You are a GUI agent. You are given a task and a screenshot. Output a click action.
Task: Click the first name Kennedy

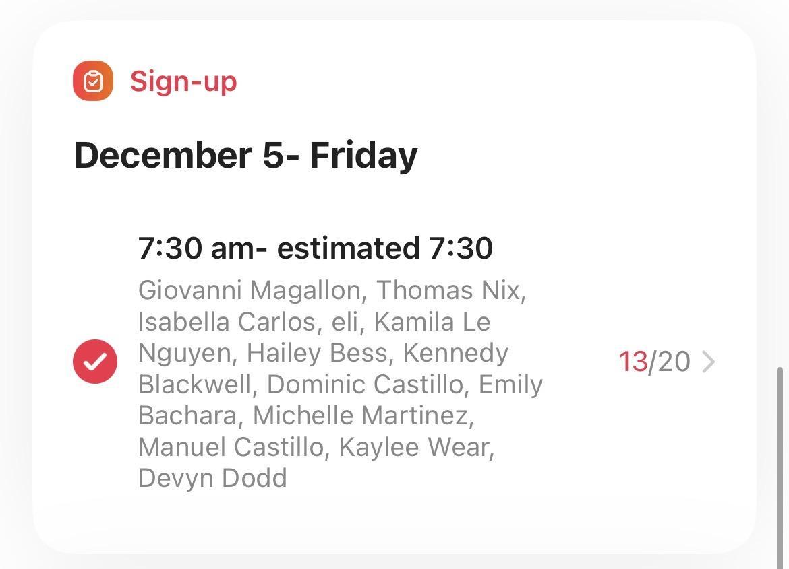point(456,353)
